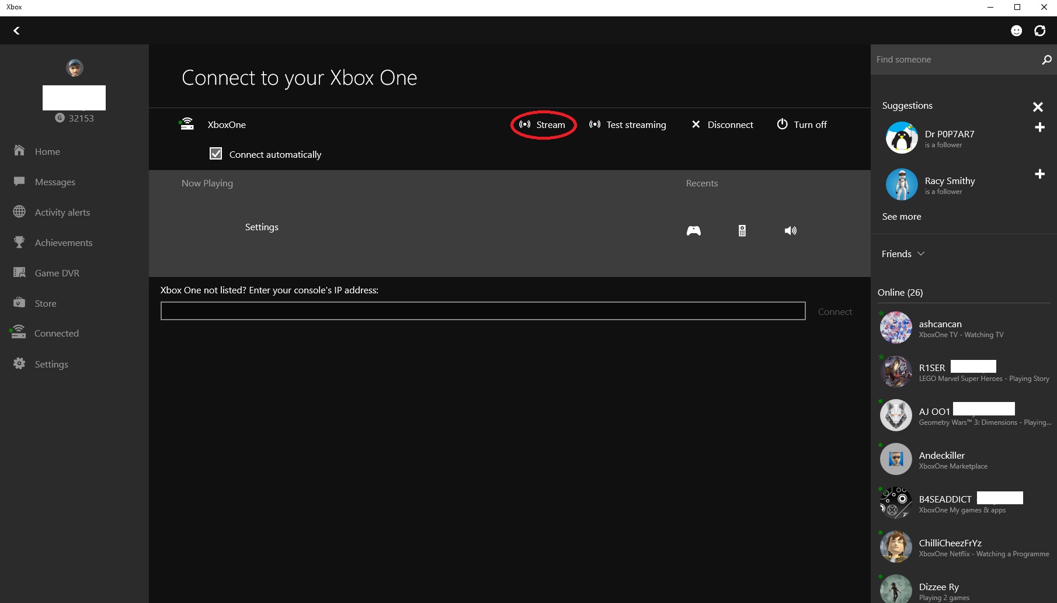
Task: Open Home from the sidebar
Action: [74, 151]
